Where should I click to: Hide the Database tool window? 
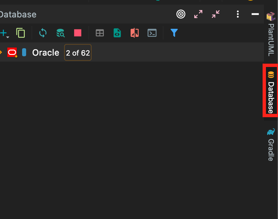pos(255,14)
